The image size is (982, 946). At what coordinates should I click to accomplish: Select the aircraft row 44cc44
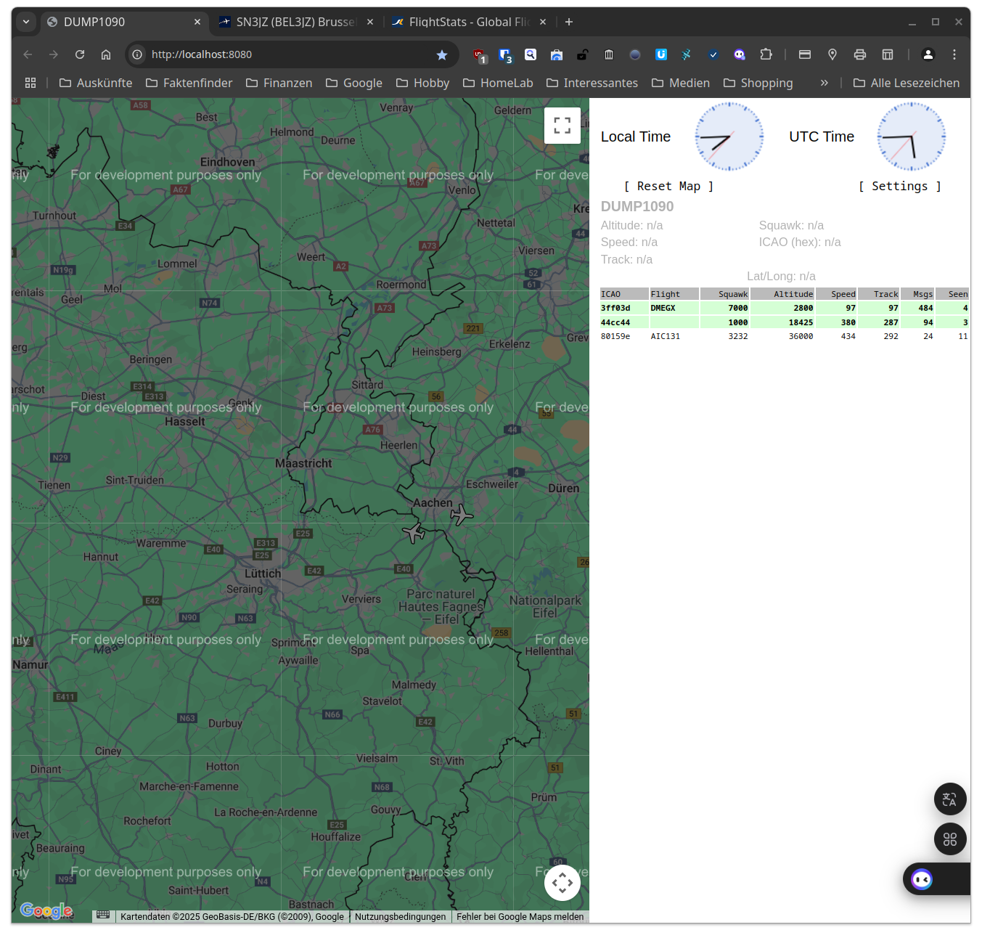[x=785, y=322]
